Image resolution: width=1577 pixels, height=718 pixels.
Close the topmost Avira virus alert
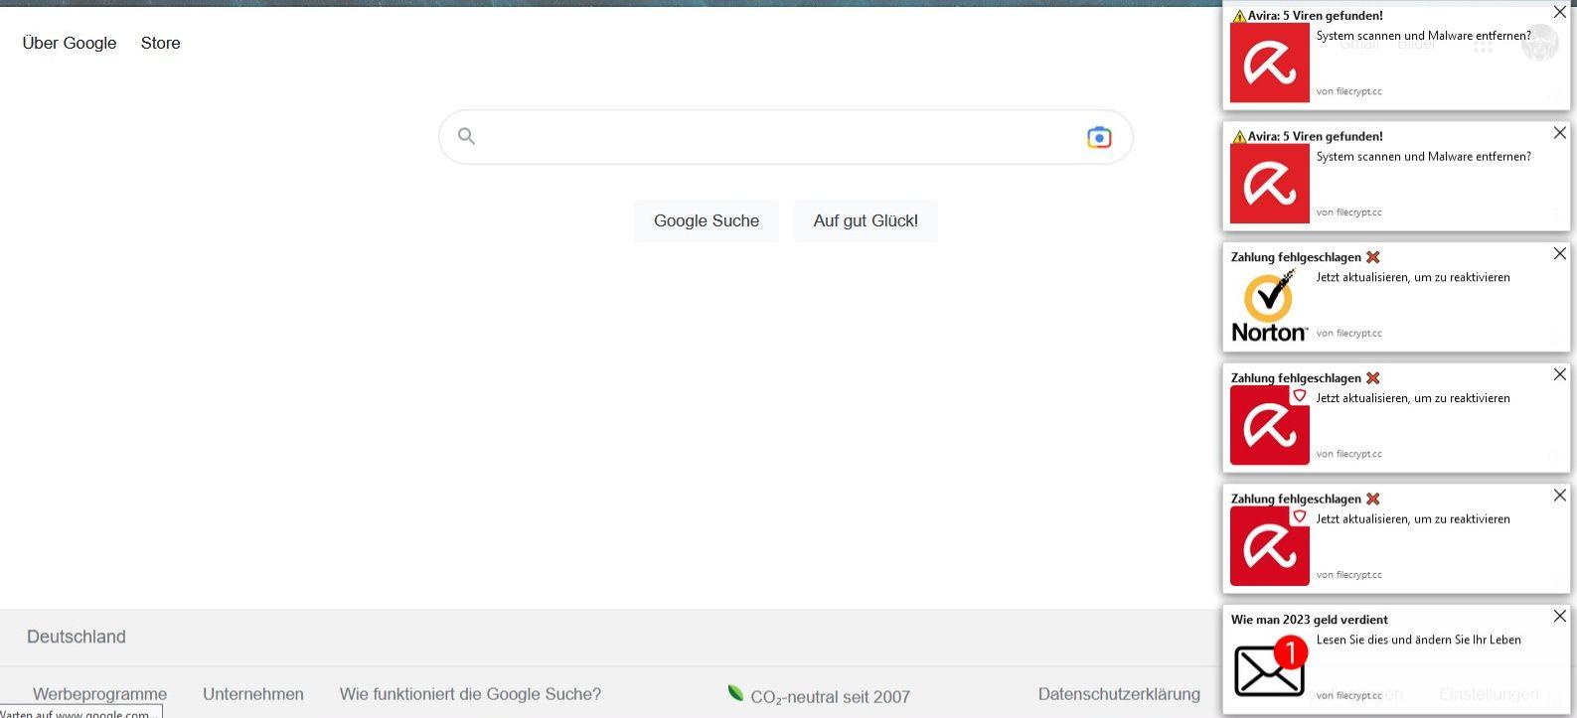[1560, 13]
